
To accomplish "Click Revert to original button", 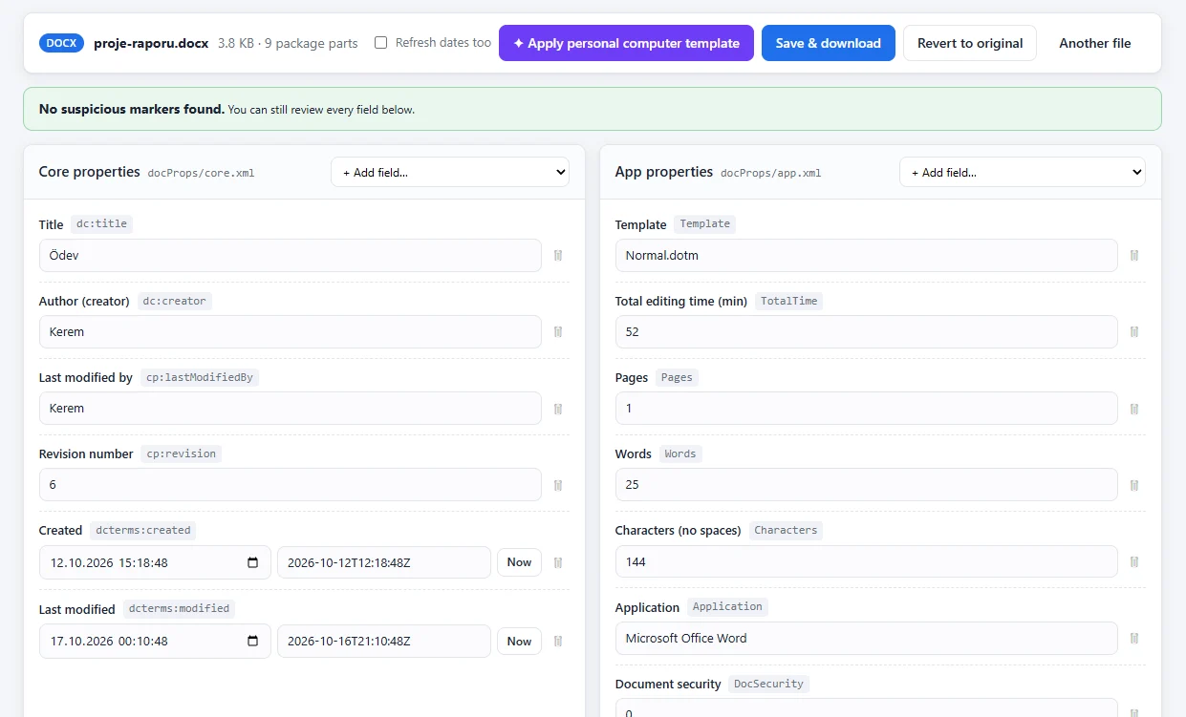I will coord(970,43).
